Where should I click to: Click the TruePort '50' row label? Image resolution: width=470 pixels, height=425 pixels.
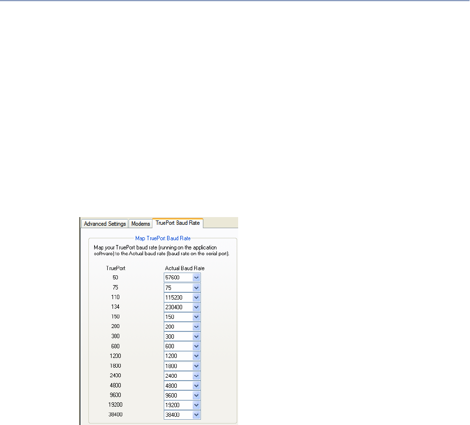tap(115, 277)
